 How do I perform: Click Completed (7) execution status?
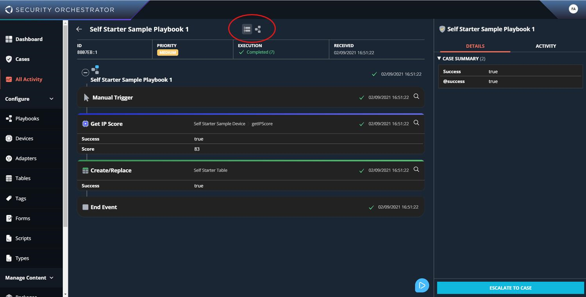[257, 52]
